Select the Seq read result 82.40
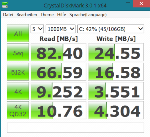This screenshot has width=150, height=137. click(58, 52)
